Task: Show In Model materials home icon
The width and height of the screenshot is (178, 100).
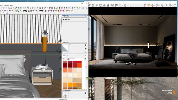Action: 68,59
